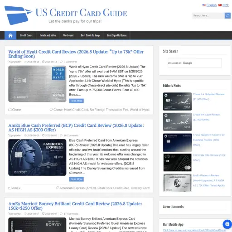Click the Blue Cash Preferred card image
This screenshot has width=232, height=232.
click(37, 157)
